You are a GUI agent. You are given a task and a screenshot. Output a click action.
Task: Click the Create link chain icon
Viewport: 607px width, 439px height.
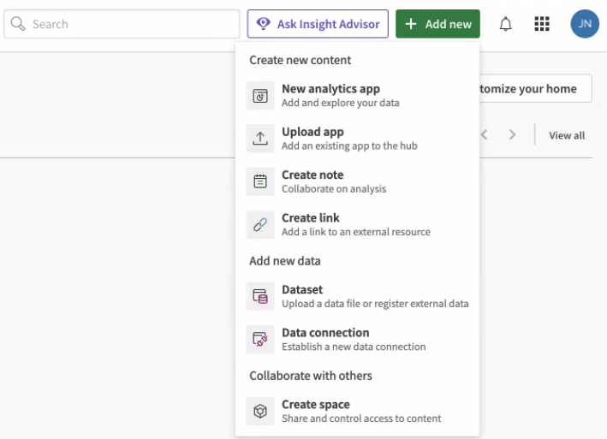point(260,224)
